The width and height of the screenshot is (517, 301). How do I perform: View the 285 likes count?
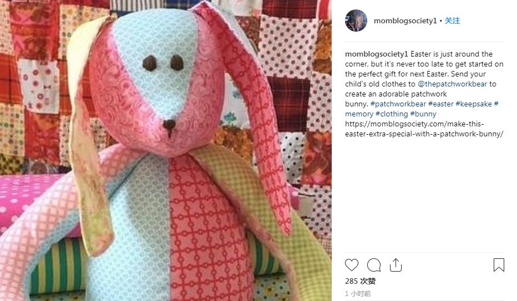(x=361, y=281)
